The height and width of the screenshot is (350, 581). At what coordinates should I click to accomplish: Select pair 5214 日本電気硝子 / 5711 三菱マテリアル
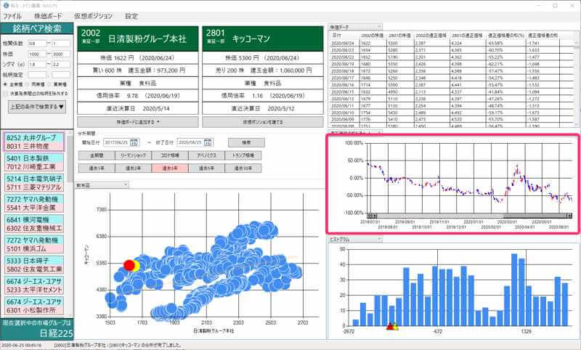(x=34, y=183)
